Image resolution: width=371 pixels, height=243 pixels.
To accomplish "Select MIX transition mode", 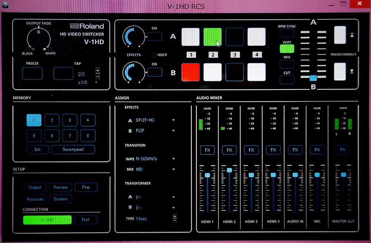I will (x=287, y=64).
